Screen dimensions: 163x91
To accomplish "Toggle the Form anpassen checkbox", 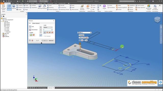I will pyautogui.click(x=44, y=36).
